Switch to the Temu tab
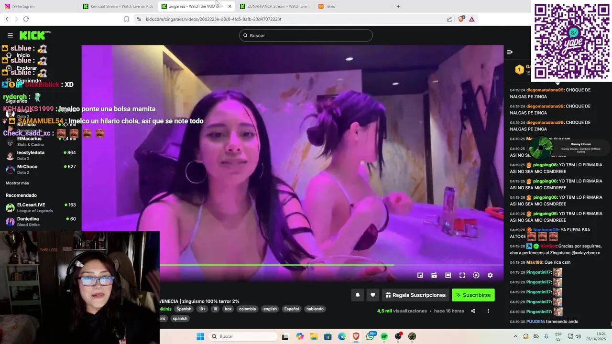Viewport: 612px width, 344px height. point(354,6)
